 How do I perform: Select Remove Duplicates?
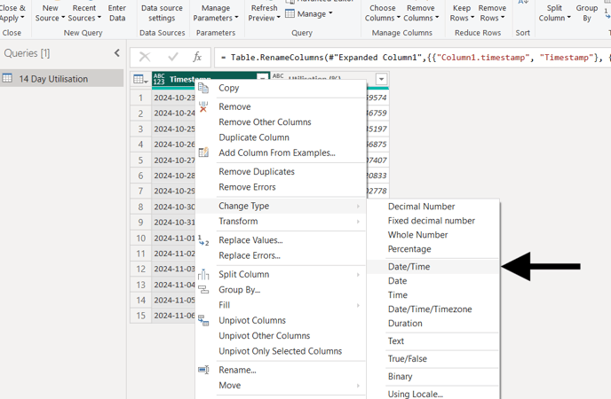pyautogui.click(x=281, y=171)
